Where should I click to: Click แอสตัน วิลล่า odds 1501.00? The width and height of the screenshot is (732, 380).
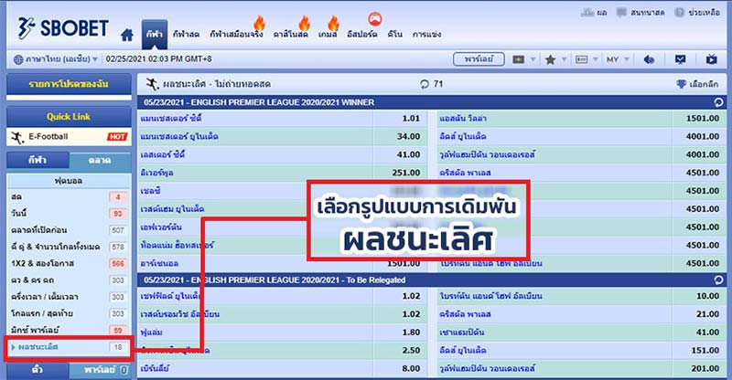click(x=702, y=119)
